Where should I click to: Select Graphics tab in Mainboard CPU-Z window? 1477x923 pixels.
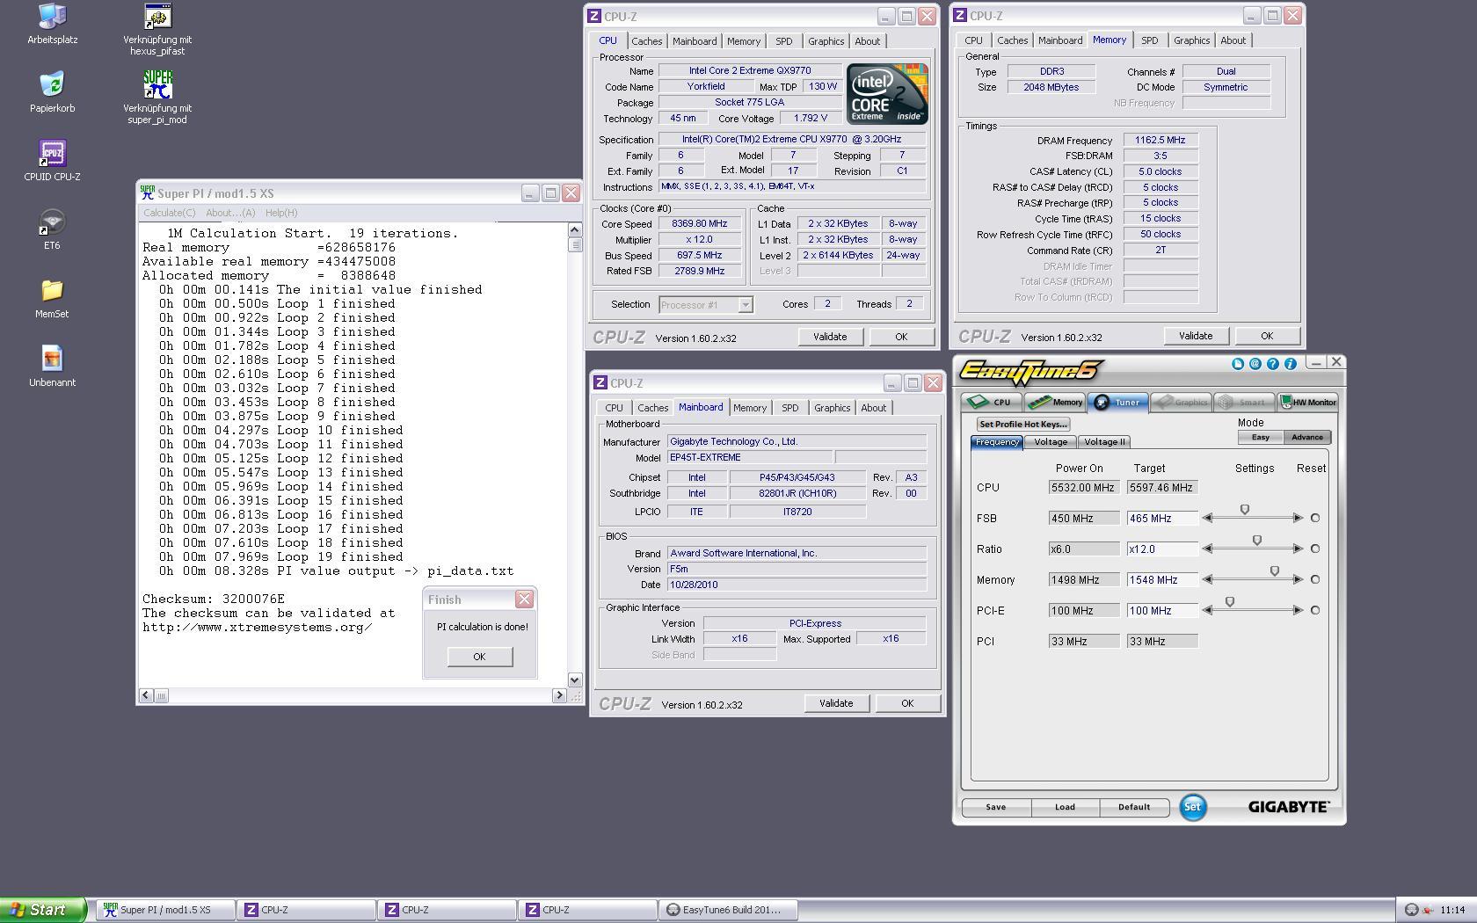[832, 408]
